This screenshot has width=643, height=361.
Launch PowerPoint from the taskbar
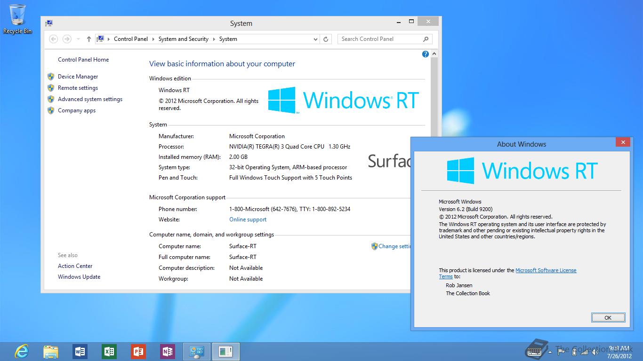[x=138, y=352]
